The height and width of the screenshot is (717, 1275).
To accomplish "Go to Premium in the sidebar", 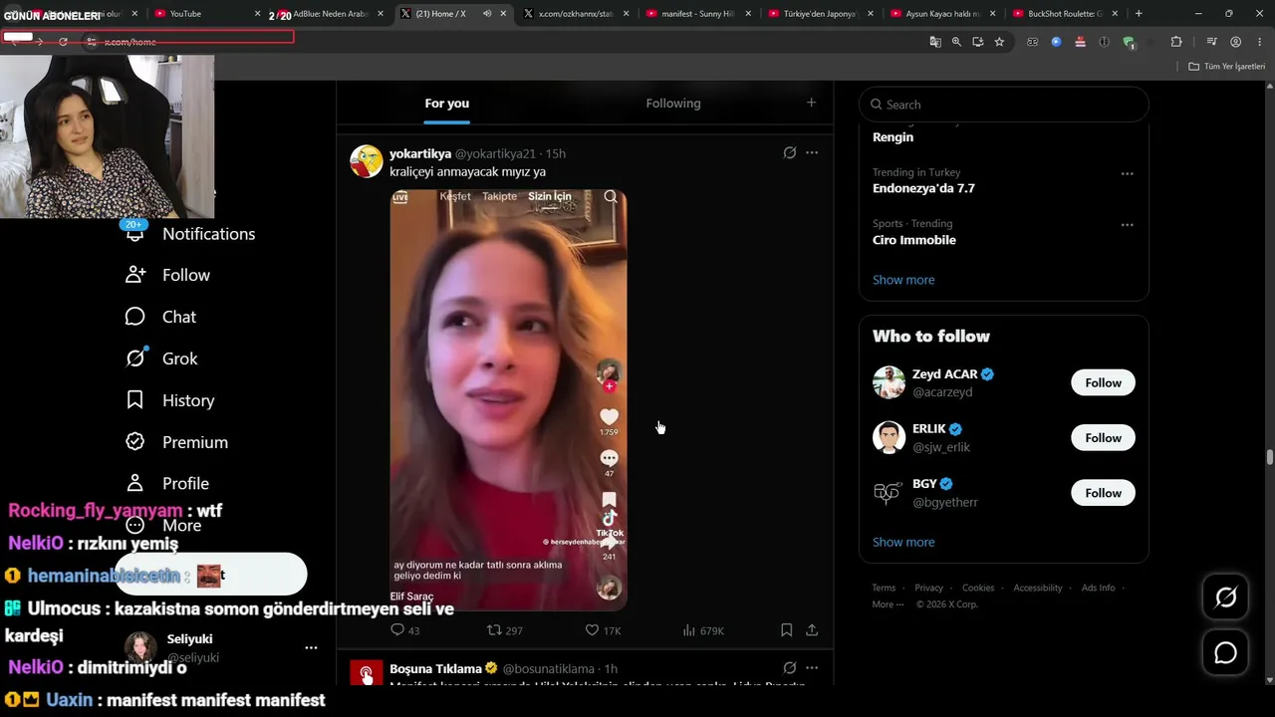I will tap(176, 442).
